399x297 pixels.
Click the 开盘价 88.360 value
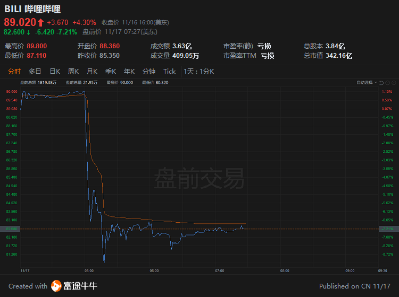click(110, 46)
